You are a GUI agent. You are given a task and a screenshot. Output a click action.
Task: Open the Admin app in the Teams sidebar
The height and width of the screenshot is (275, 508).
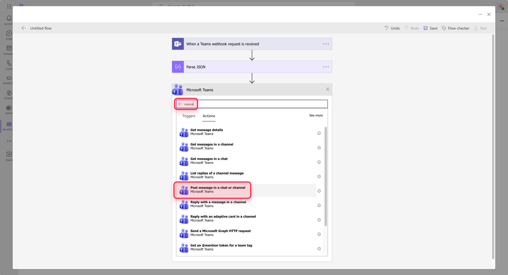pos(9,110)
